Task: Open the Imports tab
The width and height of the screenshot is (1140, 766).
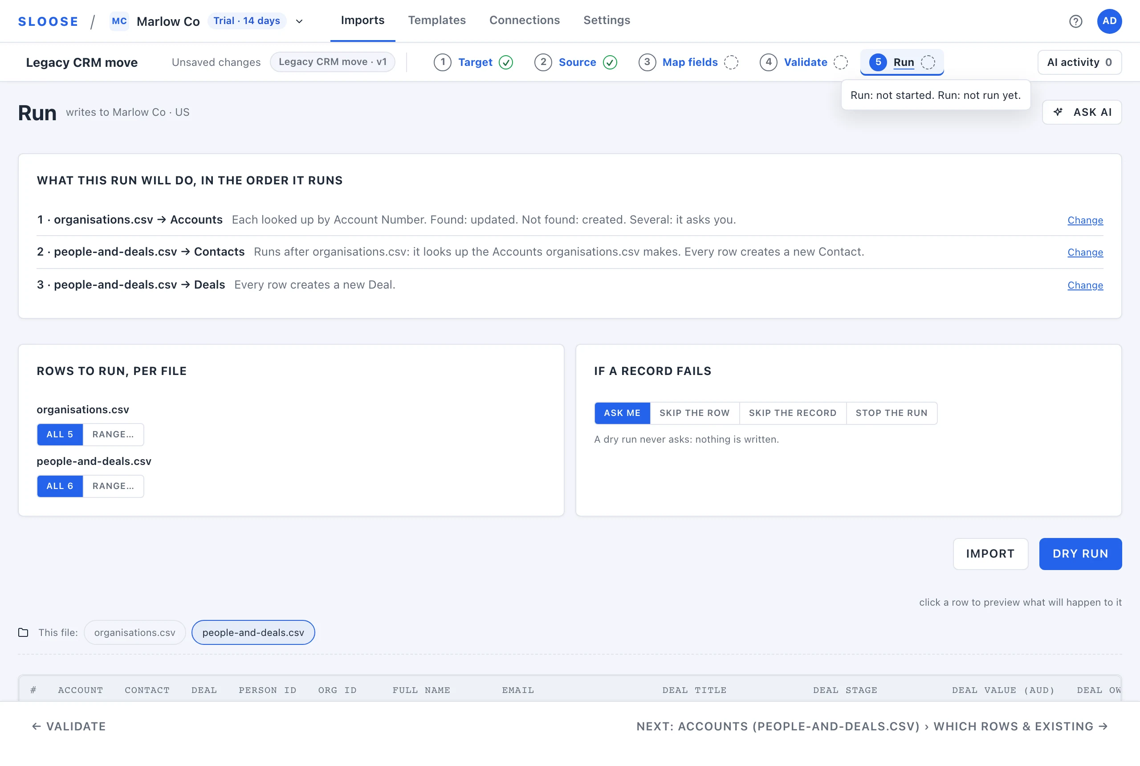Action: coord(362,20)
